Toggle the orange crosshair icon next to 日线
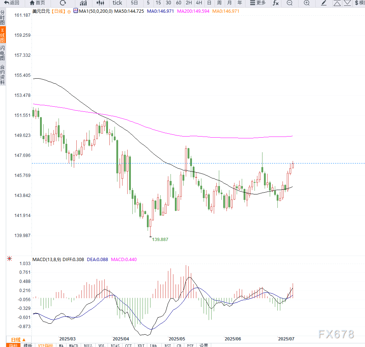This screenshot has width=365, height=347. pos(69,11)
